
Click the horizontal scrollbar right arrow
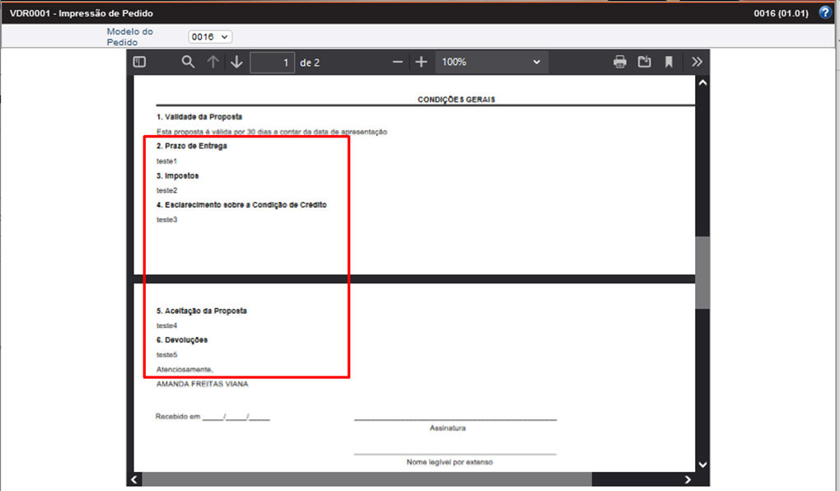pos(688,479)
